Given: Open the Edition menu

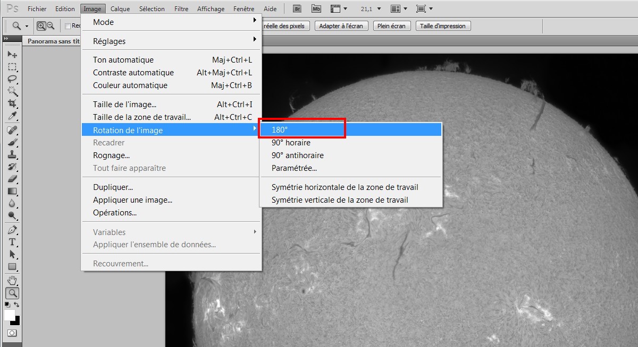Looking at the screenshot, I should click(x=65, y=8).
